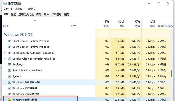Switch to the 启动 tab

(x=39, y=14)
